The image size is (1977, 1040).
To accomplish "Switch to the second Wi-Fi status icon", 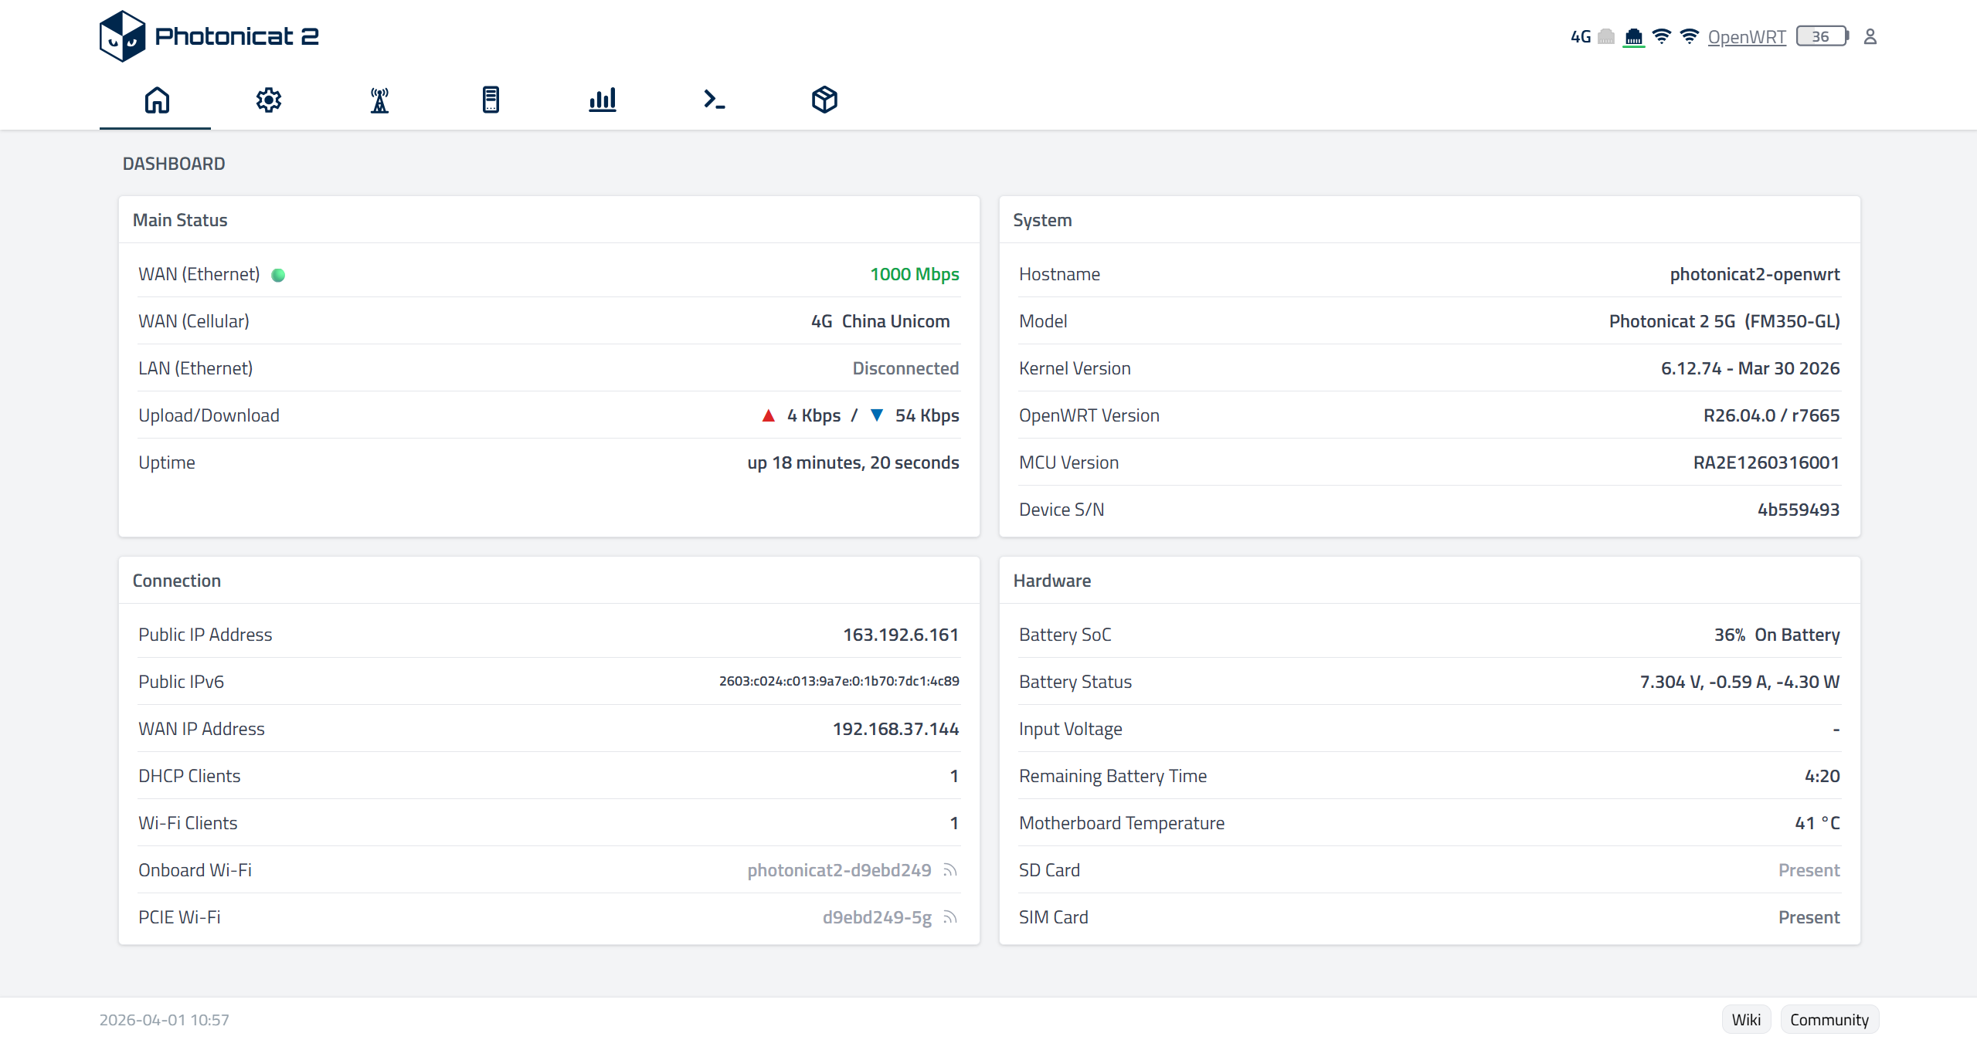I will pos(1688,36).
